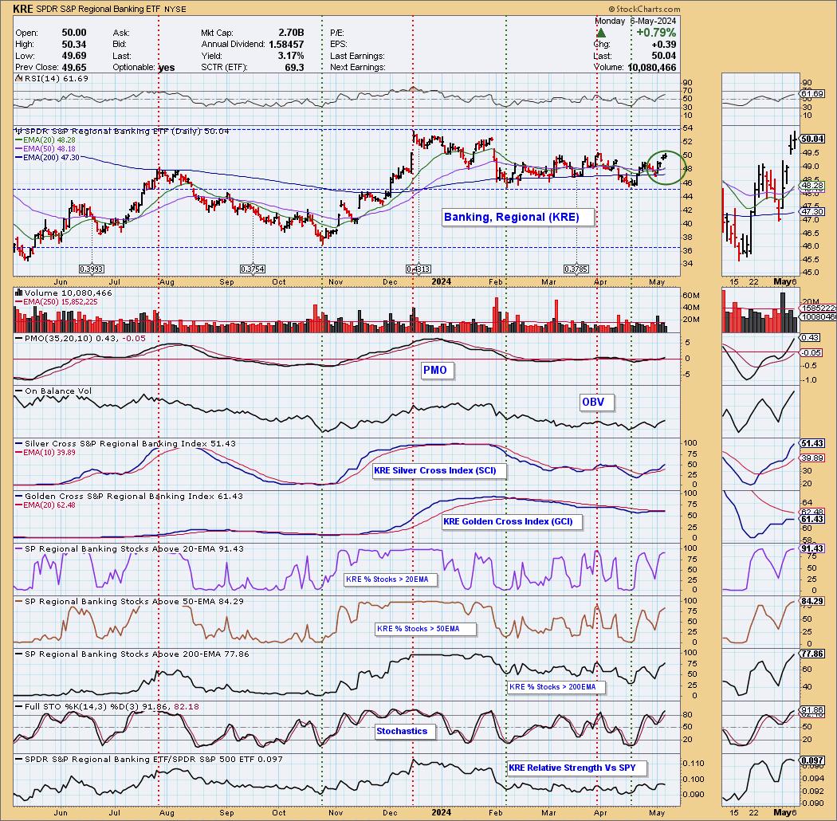The height and width of the screenshot is (821, 837).
Task: Click the 91.86 stochastic tag in zoom panel
Action: (x=812, y=710)
